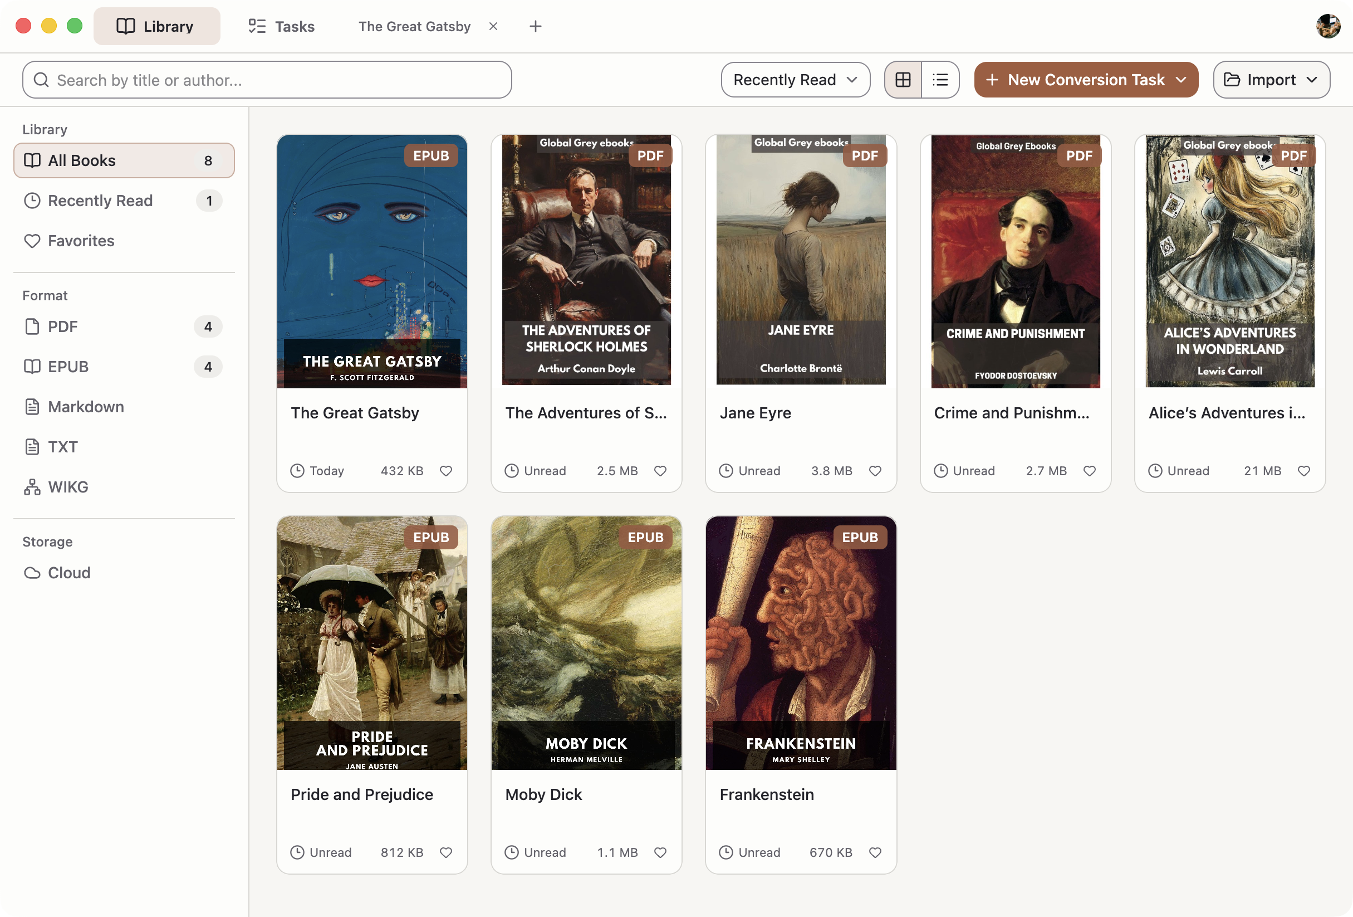
Task: Open the Moby Dick cover
Action: [586, 643]
